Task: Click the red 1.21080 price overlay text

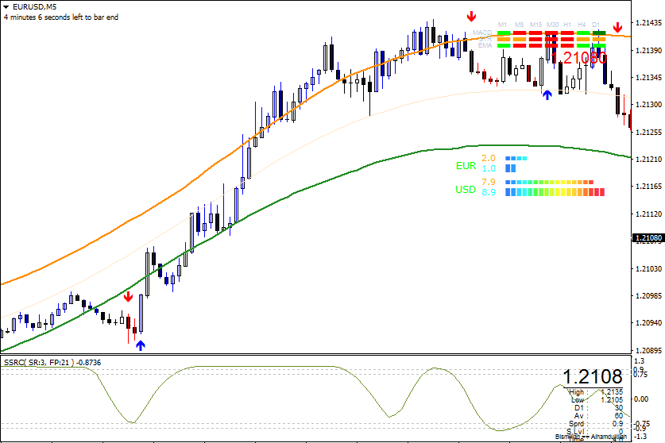Action: click(584, 58)
